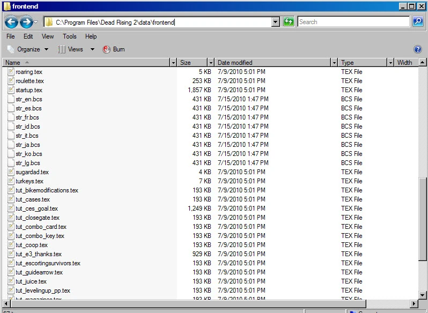The height and width of the screenshot is (313, 428).
Task: Click the str_es.bcs file icon
Action: (11, 108)
